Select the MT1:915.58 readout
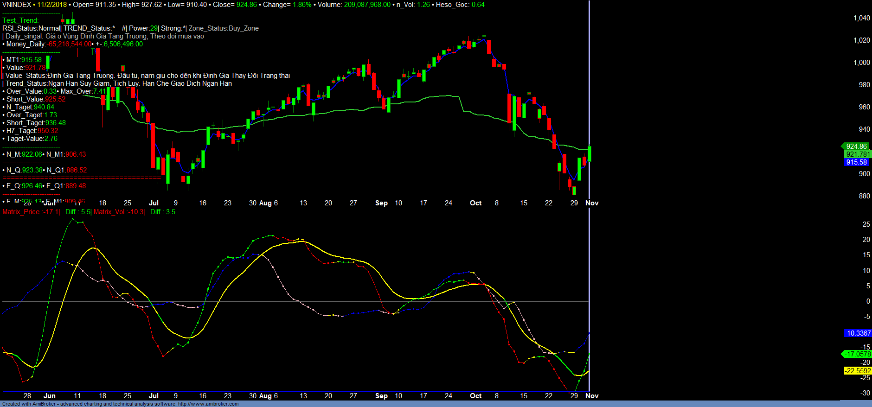This screenshot has height=407, width=872. pos(24,60)
